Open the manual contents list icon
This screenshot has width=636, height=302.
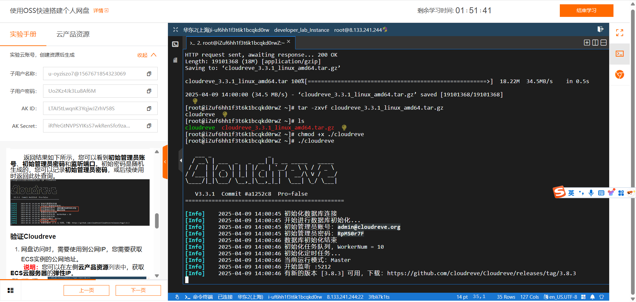pyautogui.click(x=11, y=290)
